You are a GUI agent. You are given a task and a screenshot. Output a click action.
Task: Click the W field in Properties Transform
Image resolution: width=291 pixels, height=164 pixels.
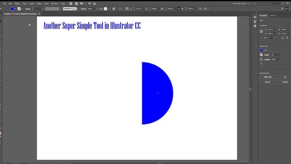click(285, 30)
